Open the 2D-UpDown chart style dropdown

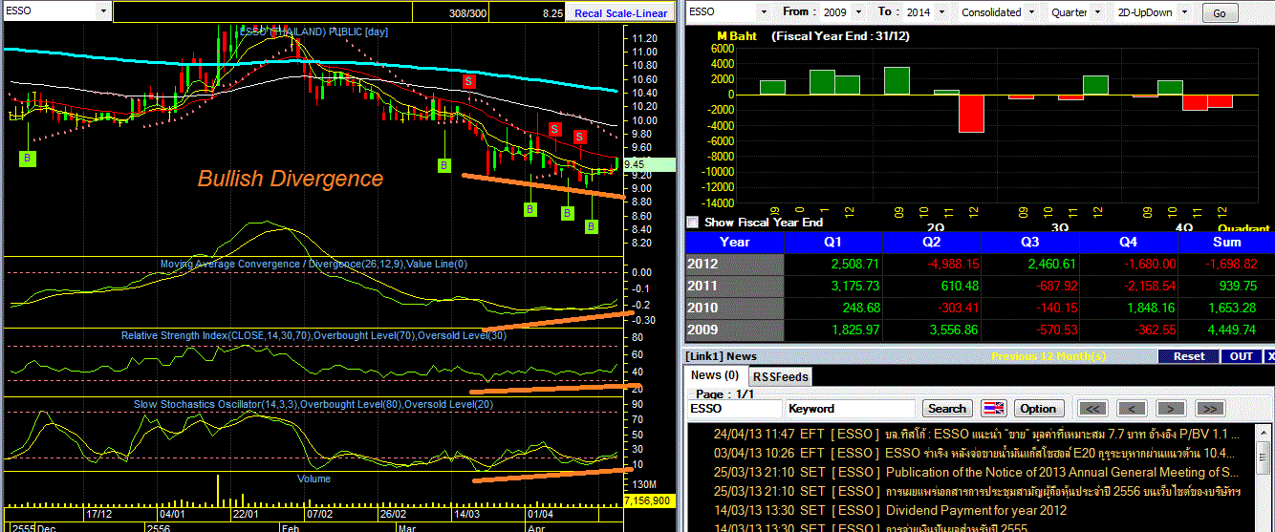click(x=1184, y=12)
